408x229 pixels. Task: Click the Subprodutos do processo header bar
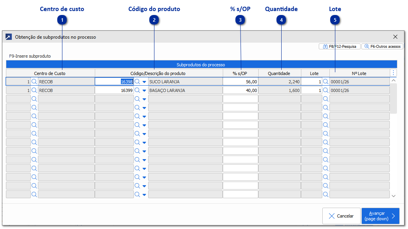pyautogui.click(x=201, y=64)
